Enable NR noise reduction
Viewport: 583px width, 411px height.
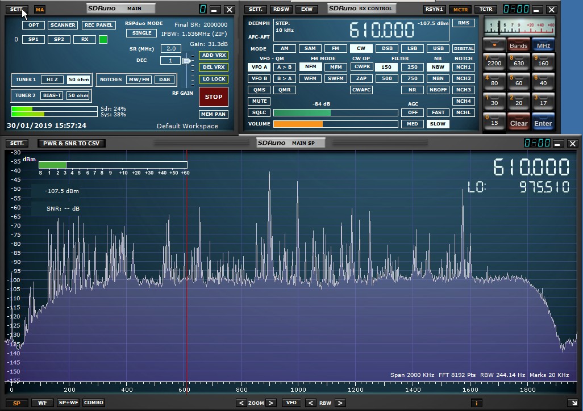(413, 90)
